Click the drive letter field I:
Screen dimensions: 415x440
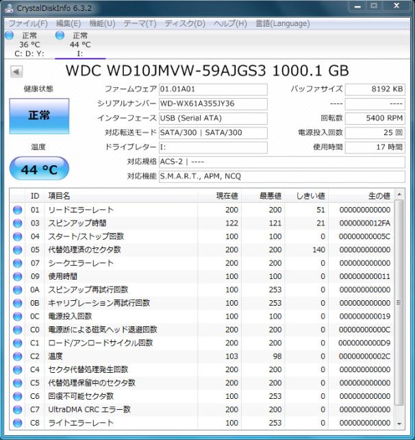coord(213,147)
